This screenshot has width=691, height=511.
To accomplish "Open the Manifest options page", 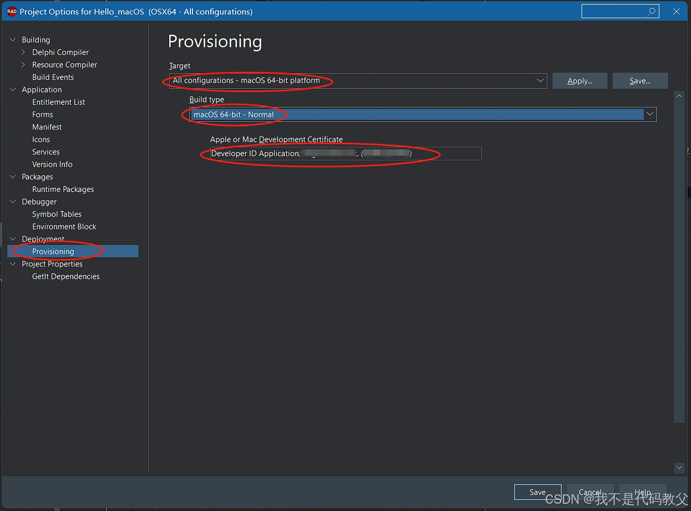I will (x=47, y=127).
